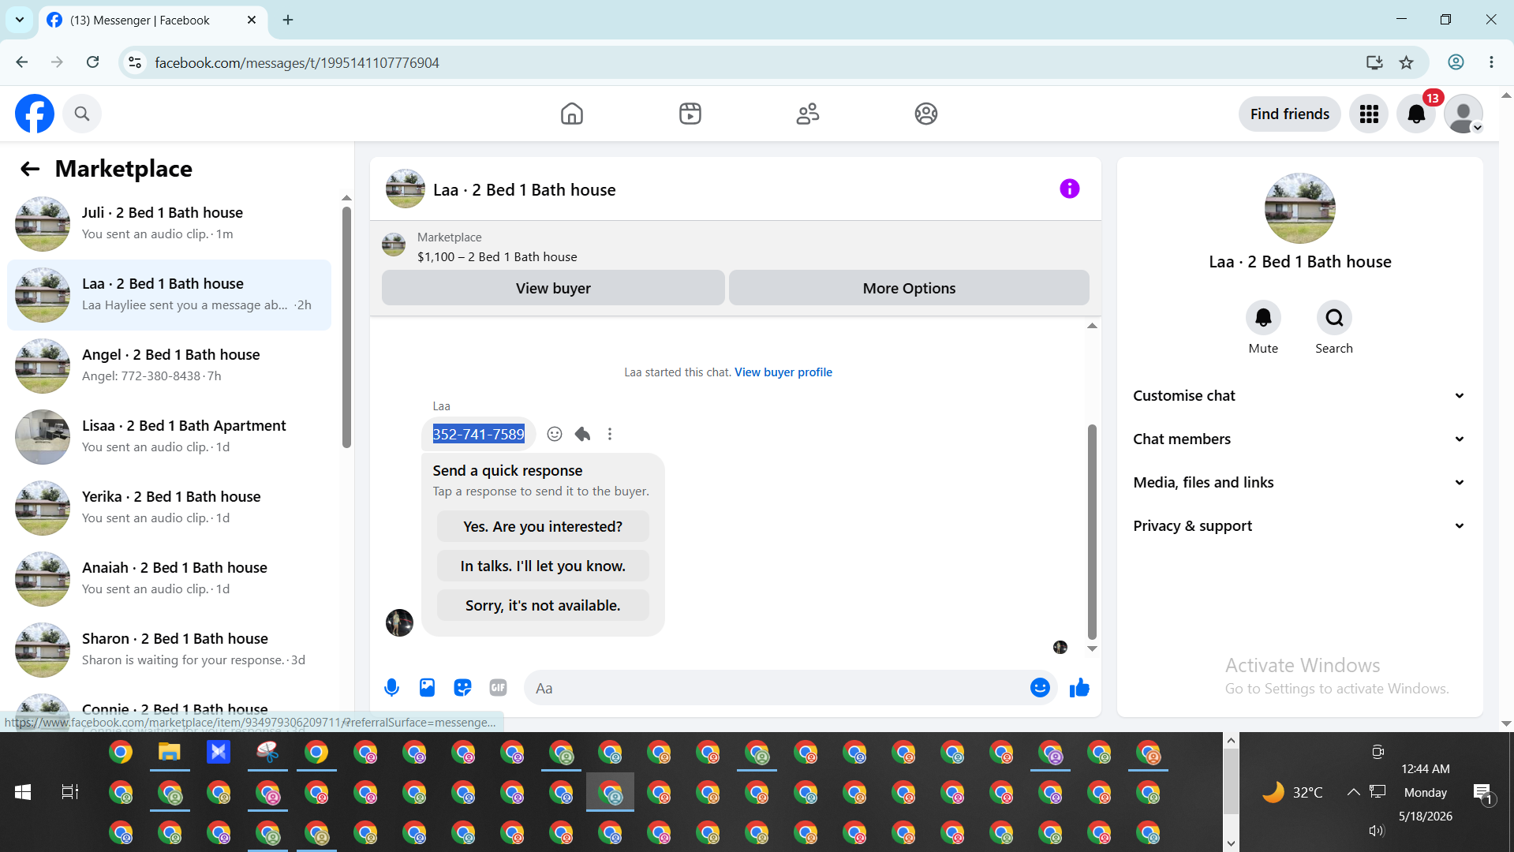
Task: Switch to Messenger | Facebook tab
Action: (152, 21)
